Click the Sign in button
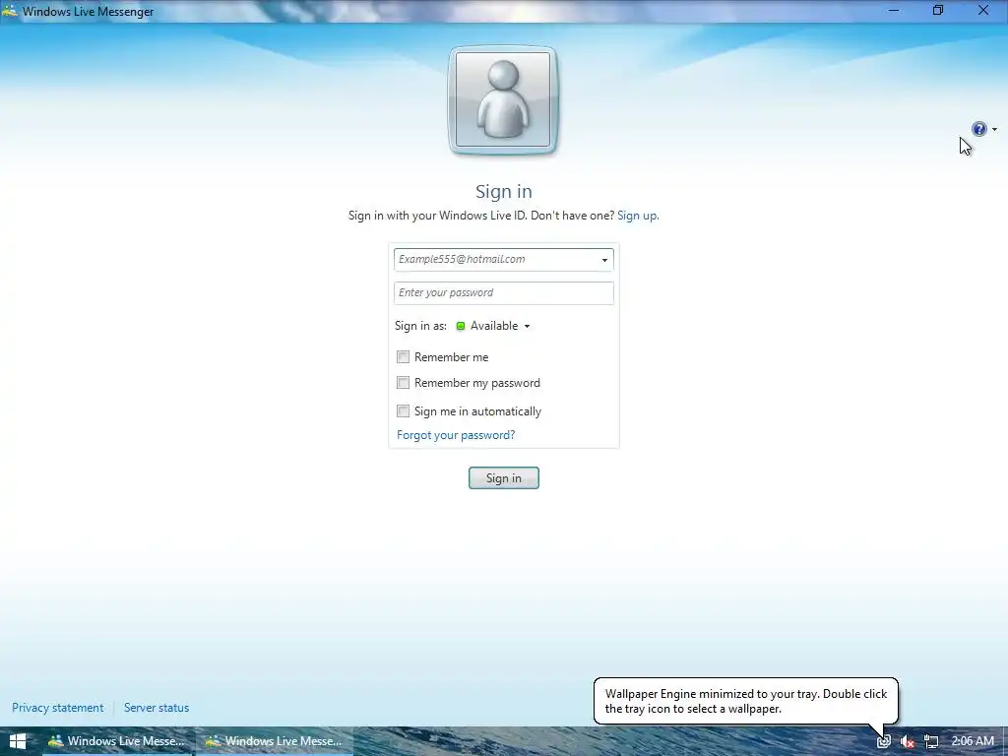Image resolution: width=1008 pixels, height=756 pixels. (x=503, y=477)
